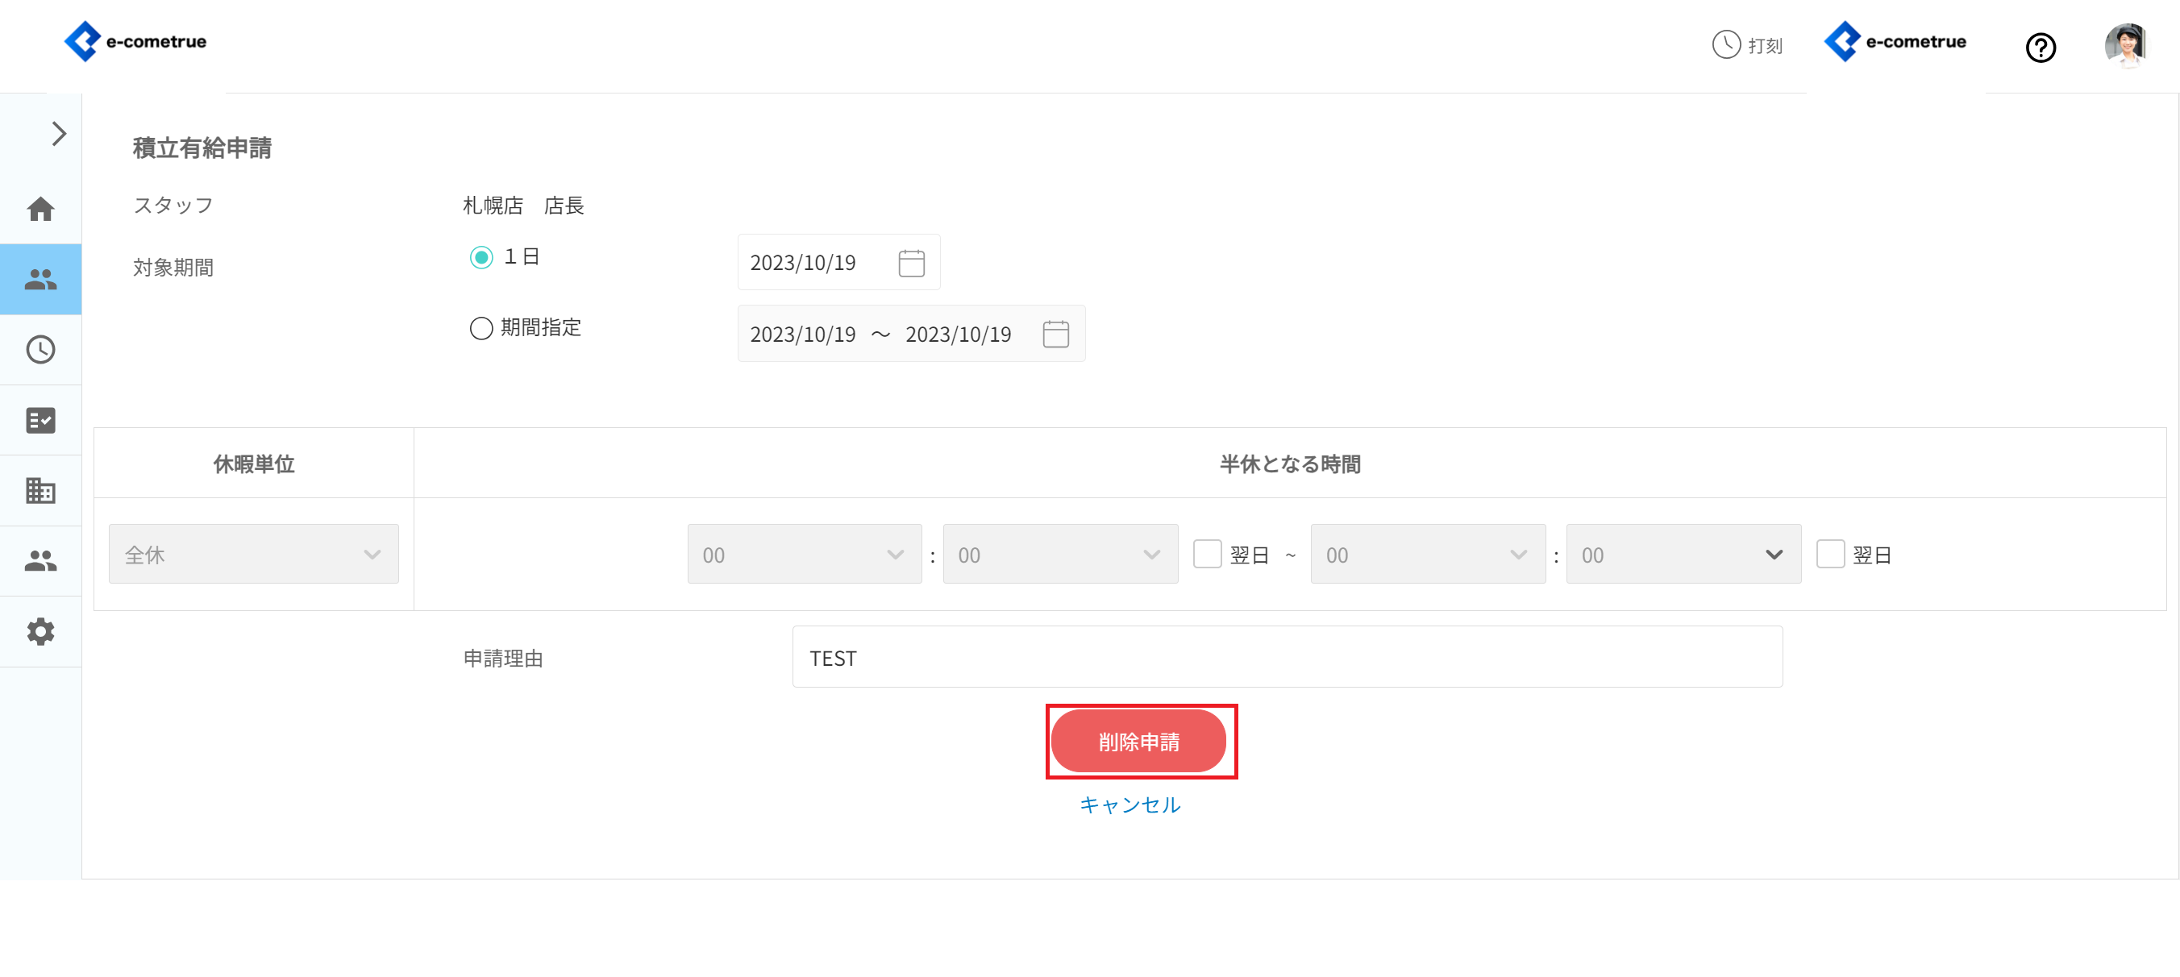
Task: Open the settings gear in sidebar
Action: [40, 631]
